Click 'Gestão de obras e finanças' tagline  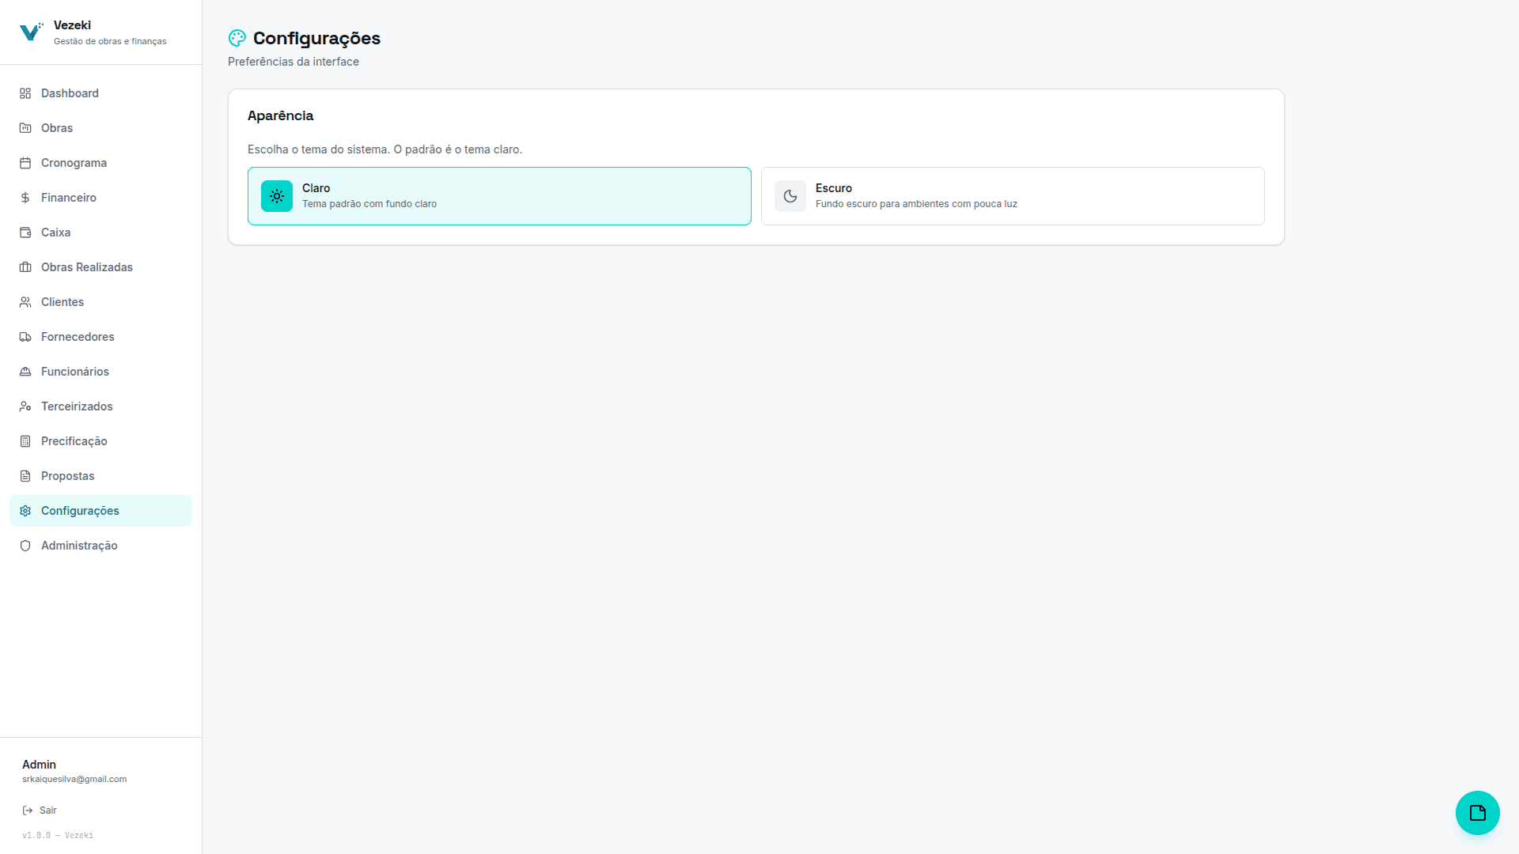pyautogui.click(x=110, y=41)
